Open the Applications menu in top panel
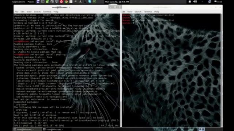234x131 pixels. click(19, 2)
